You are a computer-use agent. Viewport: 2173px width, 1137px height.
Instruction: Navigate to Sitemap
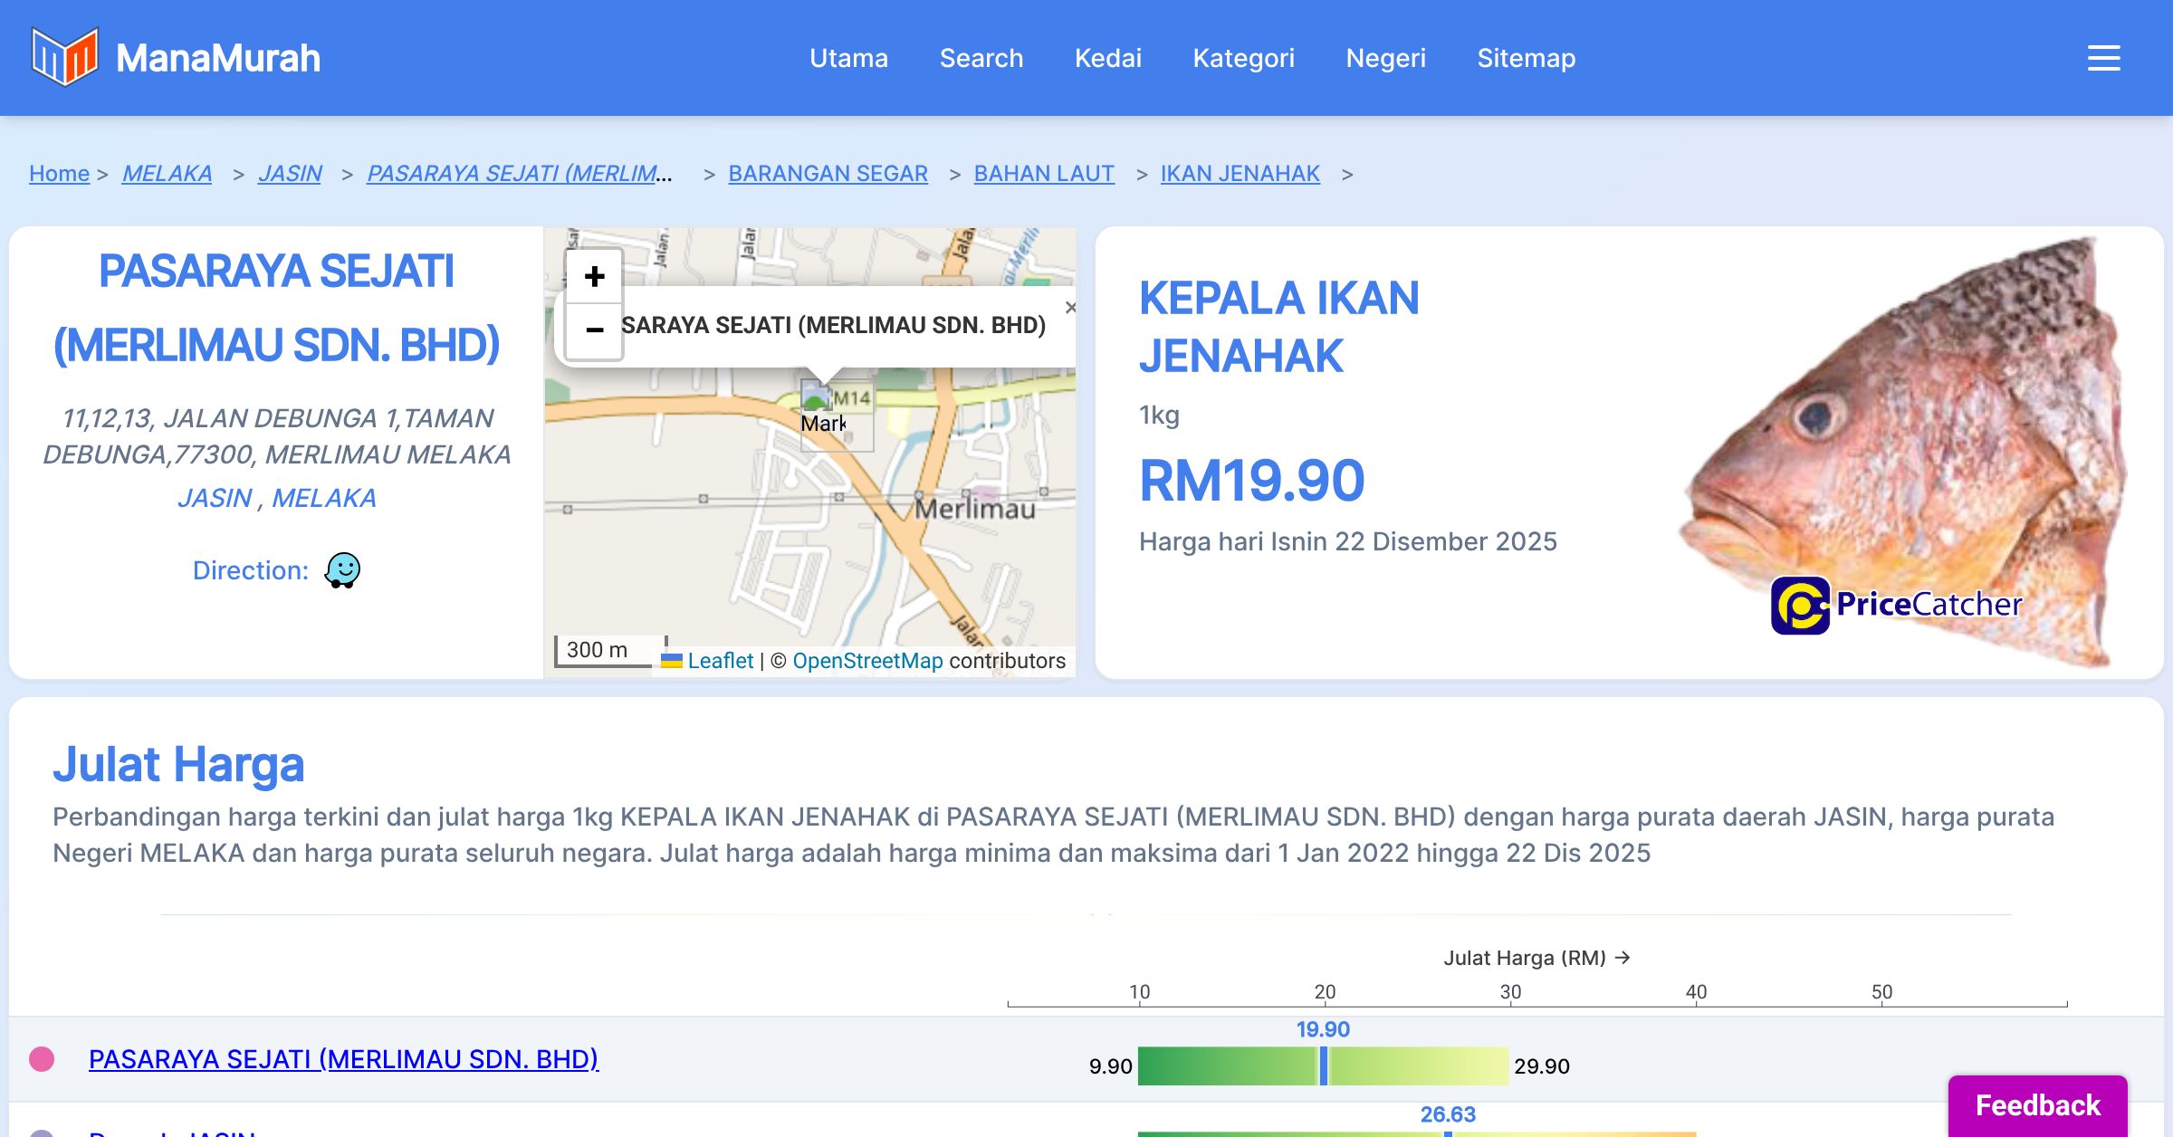click(1526, 58)
